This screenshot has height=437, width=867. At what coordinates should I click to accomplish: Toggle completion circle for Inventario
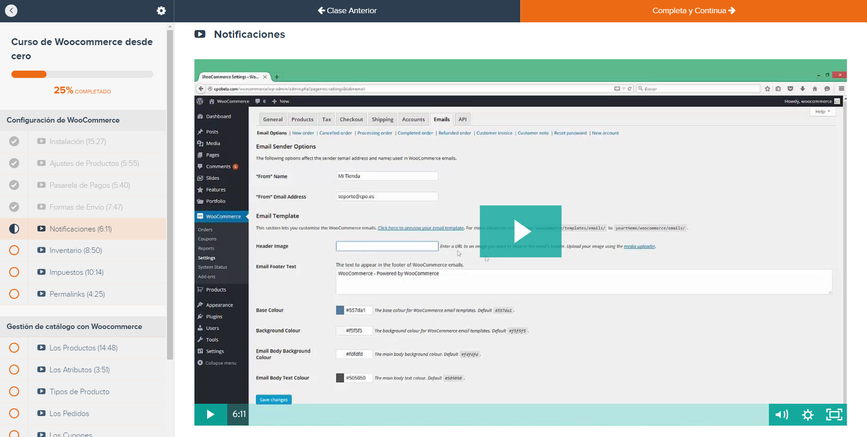click(x=14, y=250)
